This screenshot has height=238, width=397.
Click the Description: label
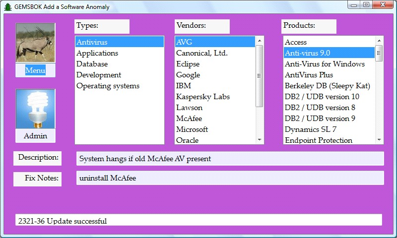click(38, 159)
